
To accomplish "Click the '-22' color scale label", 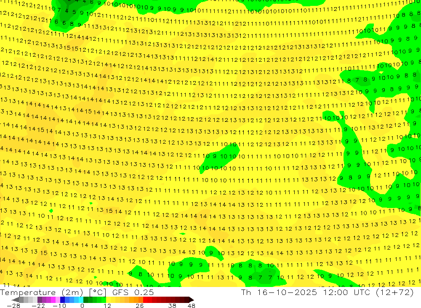I will pyautogui.click(x=38, y=305).
